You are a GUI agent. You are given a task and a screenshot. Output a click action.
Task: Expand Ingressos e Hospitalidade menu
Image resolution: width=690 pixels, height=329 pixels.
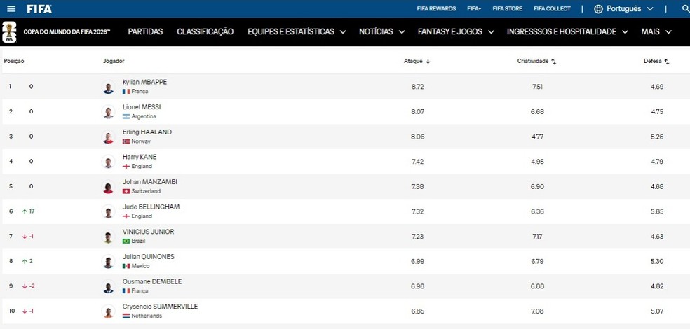[x=568, y=31]
